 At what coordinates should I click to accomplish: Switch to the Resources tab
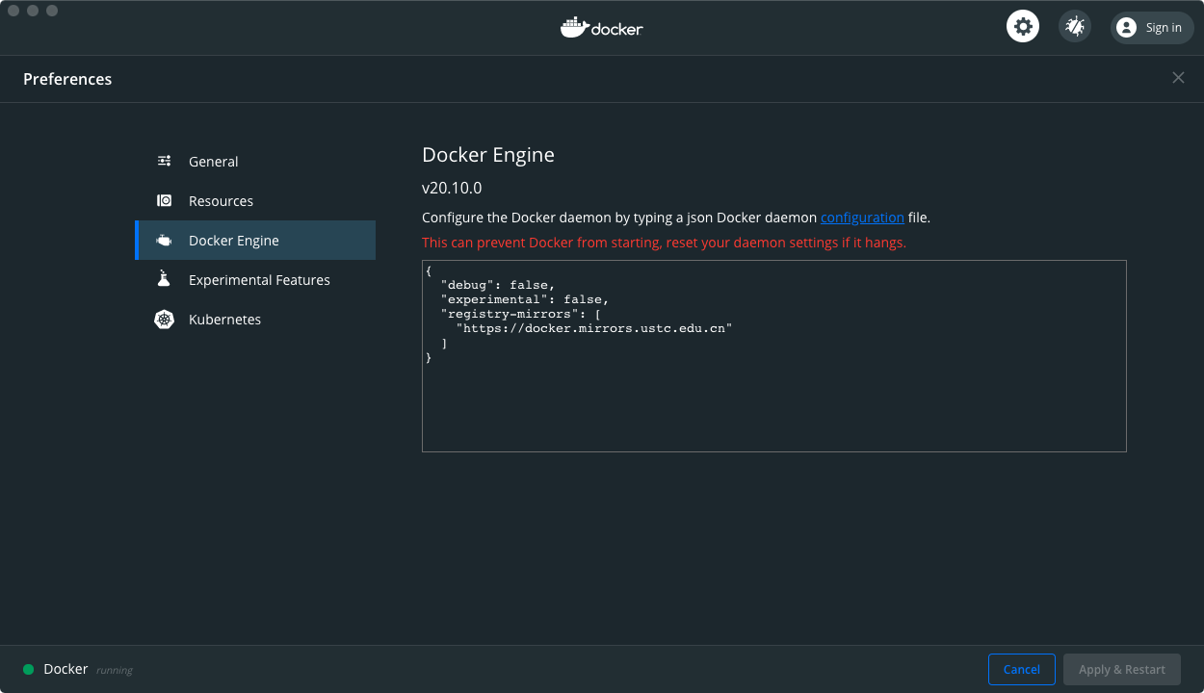point(255,201)
